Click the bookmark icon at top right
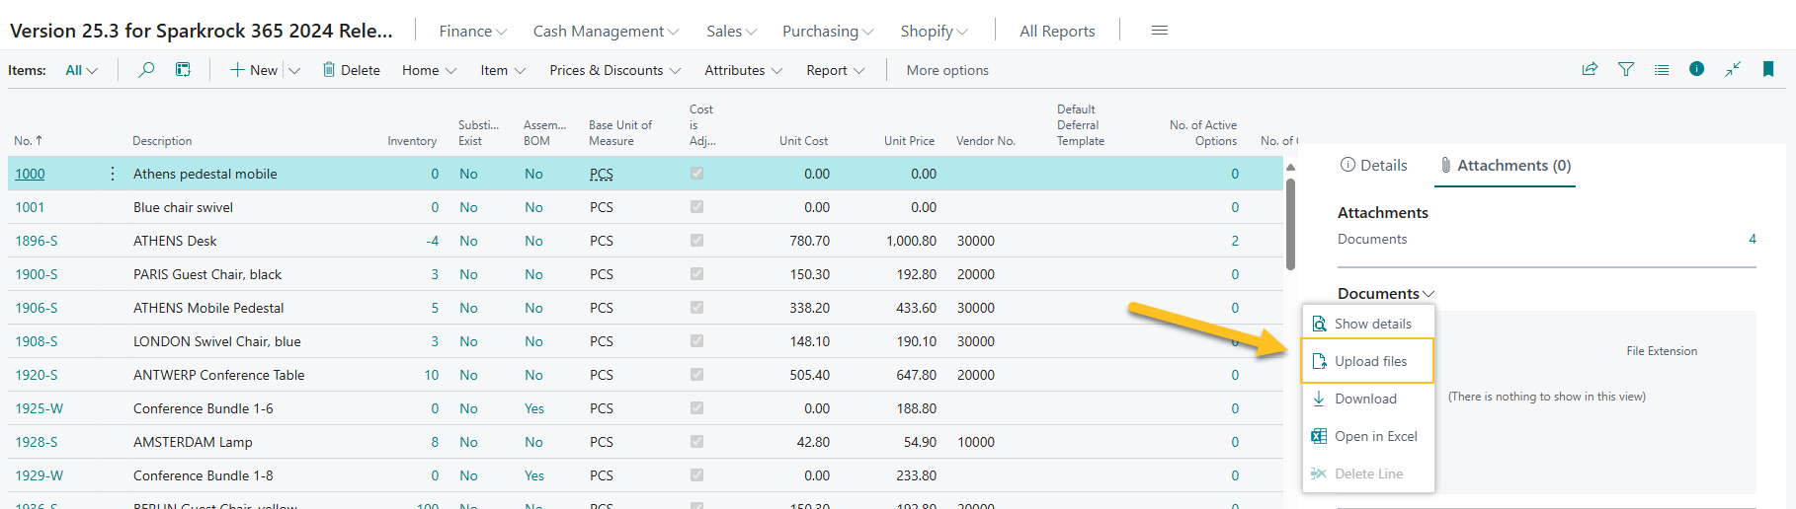 [1768, 69]
